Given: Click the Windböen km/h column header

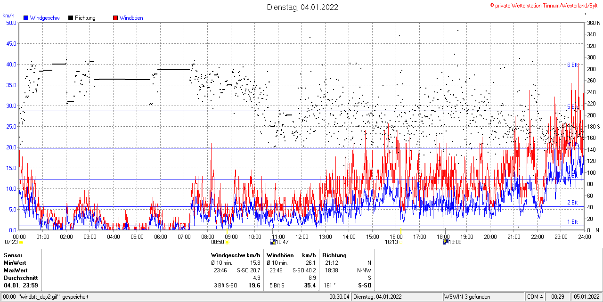Looking at the screenshot, I should tap(291, 255).
